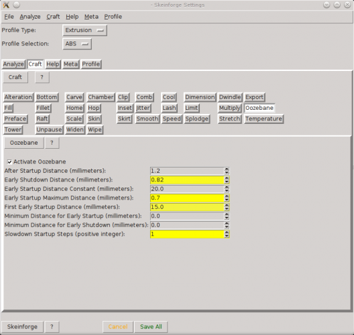Switch to the Dimension craft plugin

coord(200,97)
